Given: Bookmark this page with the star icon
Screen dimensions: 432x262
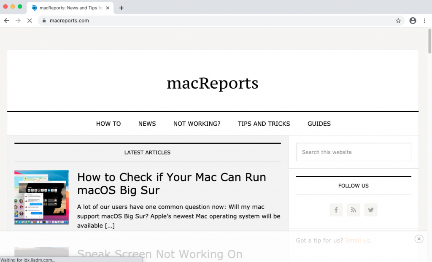Looking at the screenshot, I should coord(398,21).
